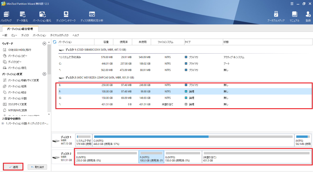Click the ディスク 2 drive icon in the disk map

(x=56, y=157)
